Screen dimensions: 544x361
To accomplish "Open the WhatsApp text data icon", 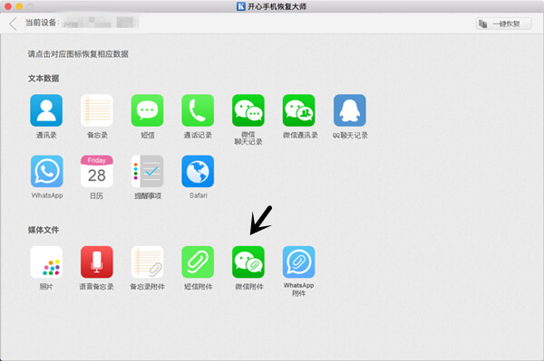I will coord(47,171).
